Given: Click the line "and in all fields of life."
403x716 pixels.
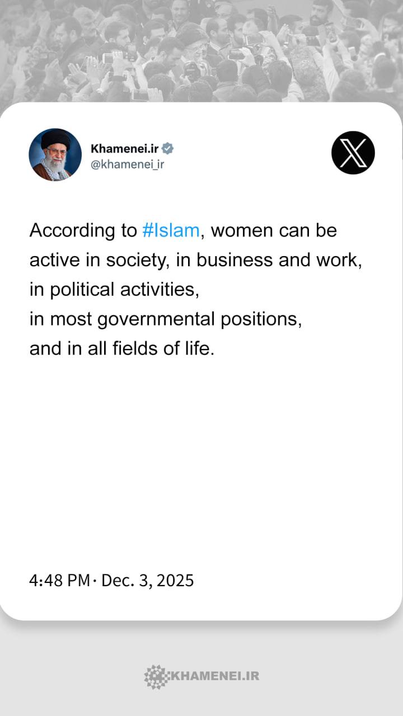Looking at the screenshot, I should 121,349.
